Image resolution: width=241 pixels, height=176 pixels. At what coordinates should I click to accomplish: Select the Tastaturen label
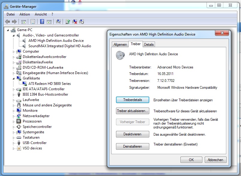click(x=31, y=137)
